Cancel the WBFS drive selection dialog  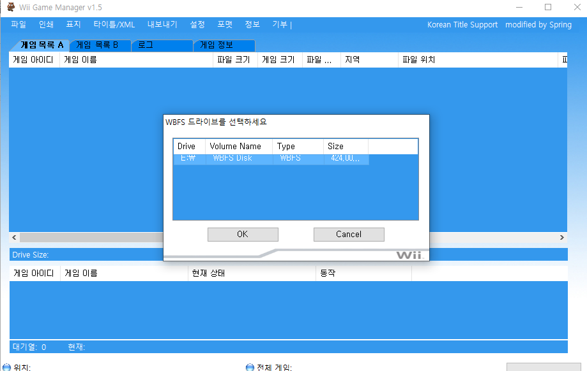pos(349,234)
